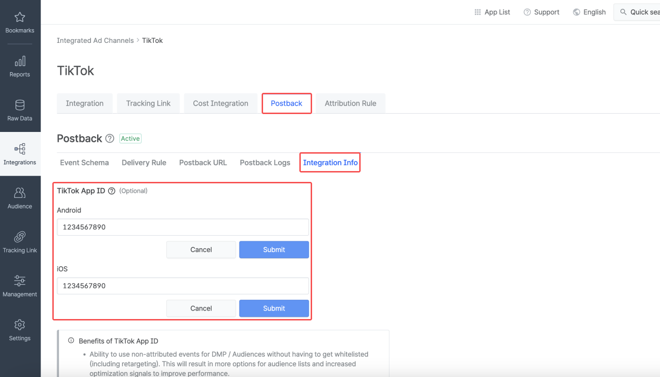
Task: Click the Quick search box
Action: 637,12
